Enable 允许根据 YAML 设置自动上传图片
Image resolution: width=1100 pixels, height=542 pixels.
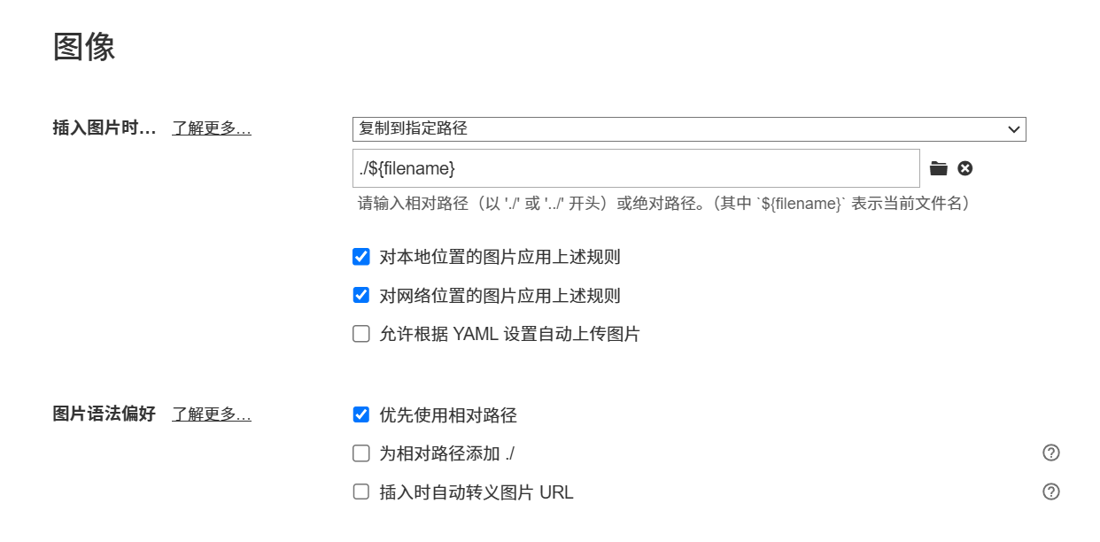point(361,334)
